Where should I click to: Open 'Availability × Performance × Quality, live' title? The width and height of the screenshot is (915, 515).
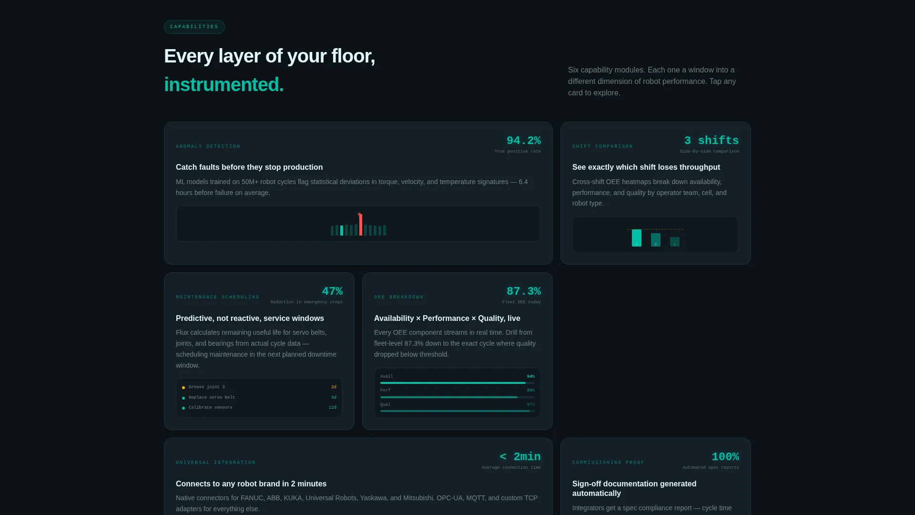pyautogui.click(x=447, y=318)
